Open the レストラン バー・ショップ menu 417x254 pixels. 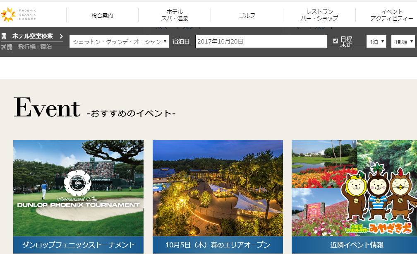[319, 15]
